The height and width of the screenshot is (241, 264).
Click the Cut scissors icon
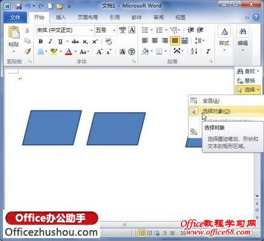pos(27,30)
